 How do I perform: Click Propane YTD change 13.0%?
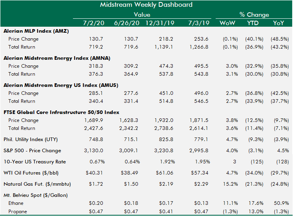256,212
